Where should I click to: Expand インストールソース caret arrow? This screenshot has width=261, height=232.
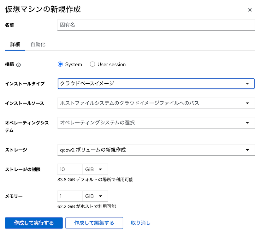point(247,103)
